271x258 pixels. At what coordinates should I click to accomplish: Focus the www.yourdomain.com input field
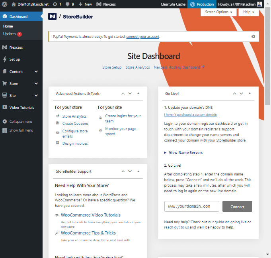coord(192,206)
